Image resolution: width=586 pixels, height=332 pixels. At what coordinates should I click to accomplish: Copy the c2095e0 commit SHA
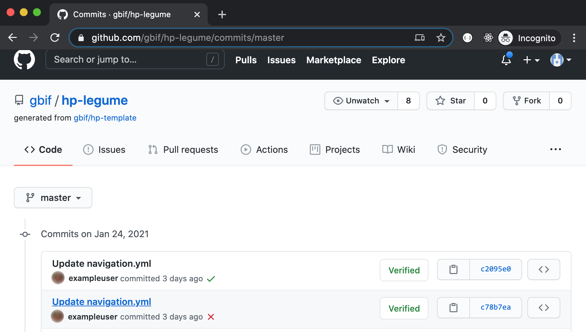(453, 269)
